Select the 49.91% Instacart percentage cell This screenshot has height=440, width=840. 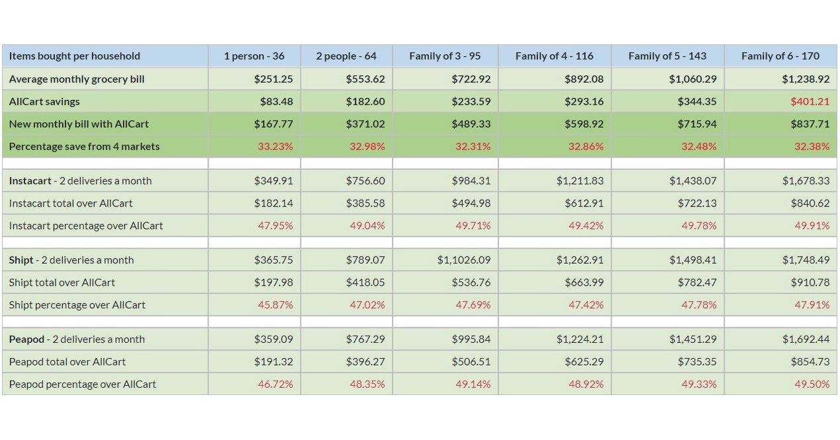pyautogui.click(x=780, y=226)
